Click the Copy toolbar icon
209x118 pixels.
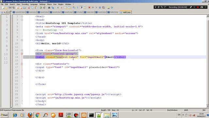pos(33,8)
